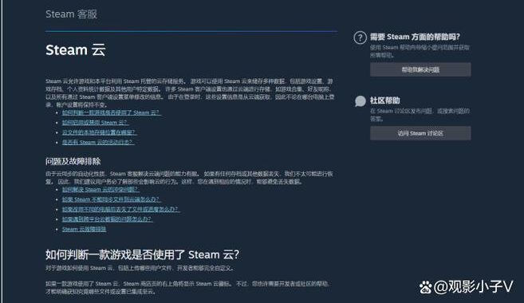The image size is (524, 303).
Task: Open link 如何解决 Steam 云的冲突问题？
Action: (100, 190)
